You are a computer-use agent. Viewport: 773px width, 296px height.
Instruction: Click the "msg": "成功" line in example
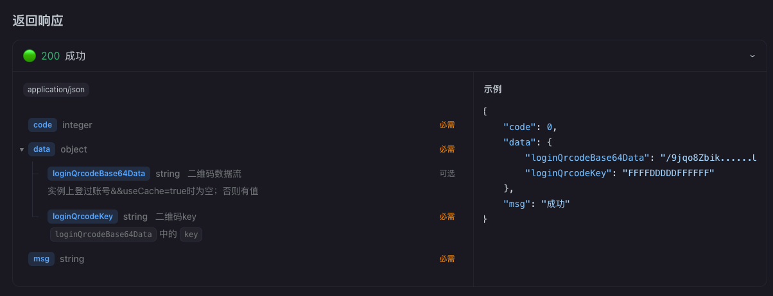[x=537, y=204]
